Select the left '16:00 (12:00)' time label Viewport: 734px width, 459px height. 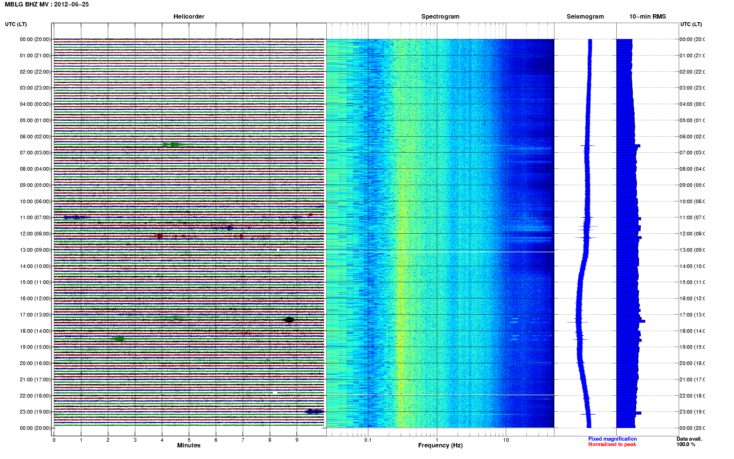[35, 298]
